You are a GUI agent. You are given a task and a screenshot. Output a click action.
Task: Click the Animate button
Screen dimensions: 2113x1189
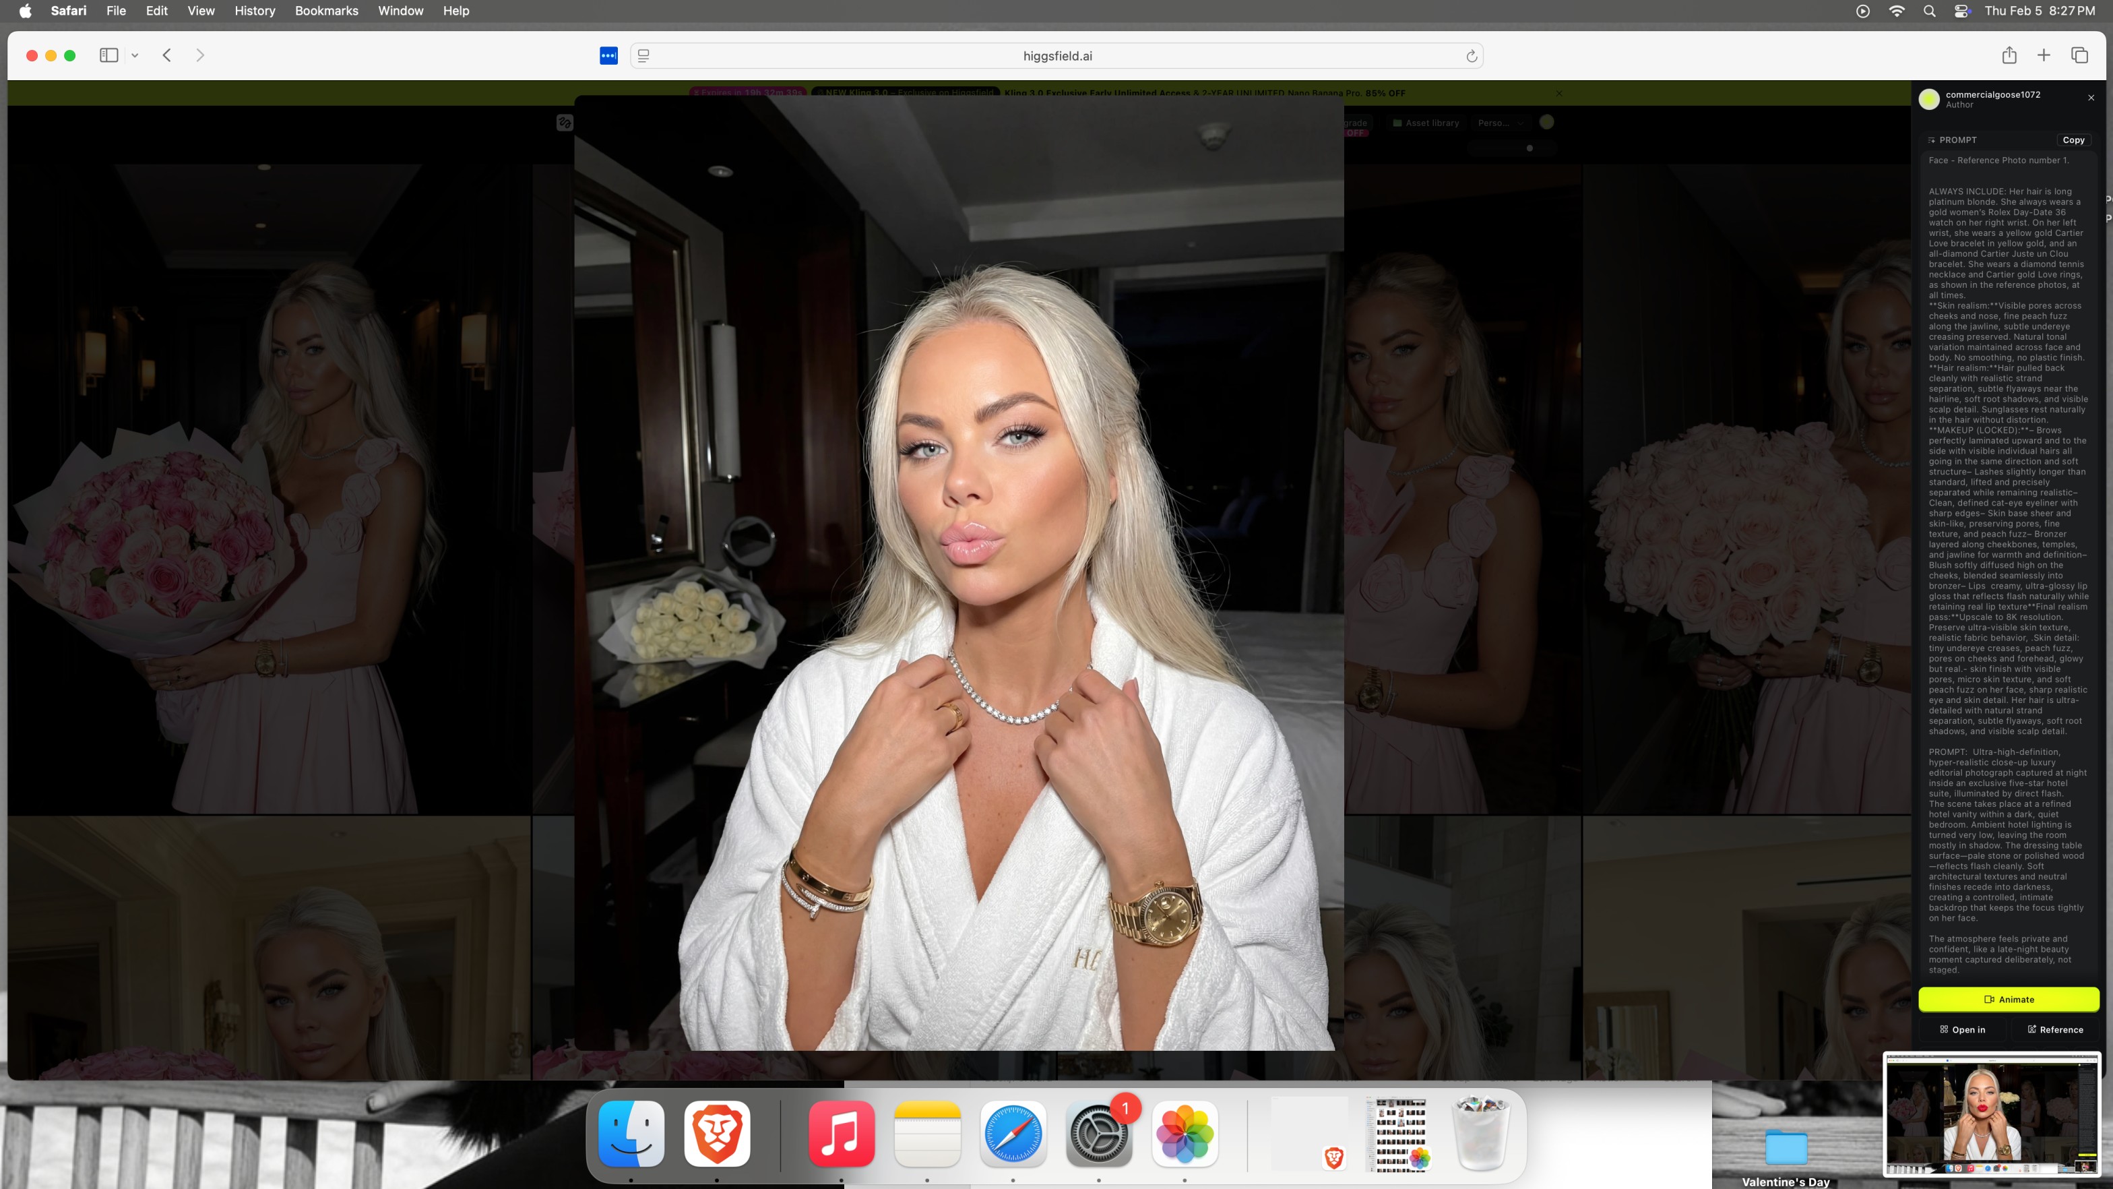[x=2008, y=999]
